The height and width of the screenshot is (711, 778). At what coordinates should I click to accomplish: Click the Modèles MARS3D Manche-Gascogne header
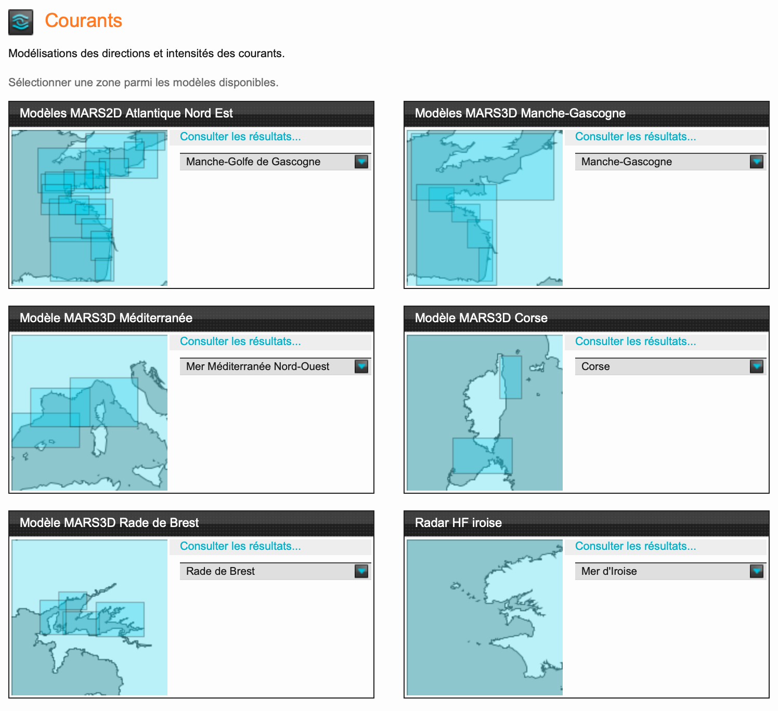[587, 114]
